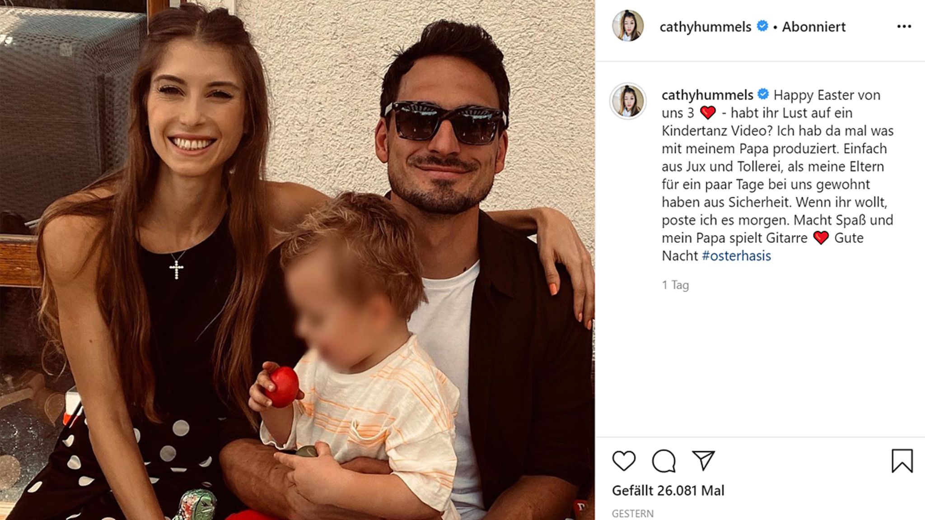This screenshot has width=925, height=520.
Task: Click cathyhummels avatar beside the caption
Action: [628, 101]
